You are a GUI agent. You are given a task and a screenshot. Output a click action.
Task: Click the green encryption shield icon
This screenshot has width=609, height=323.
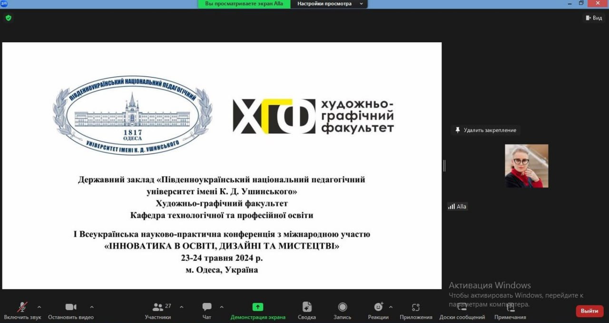pyautogui.click(x=8, y=18)
